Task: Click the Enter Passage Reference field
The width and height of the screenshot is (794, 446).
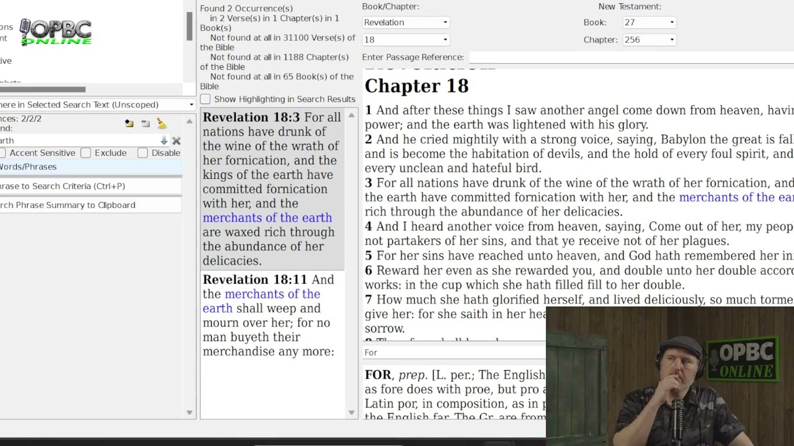Action: [x=631, y=57]
